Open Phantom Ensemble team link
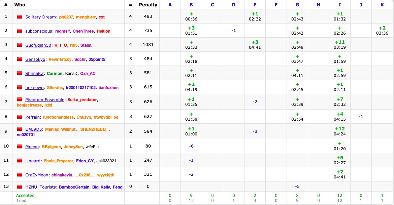 (44, 100)
